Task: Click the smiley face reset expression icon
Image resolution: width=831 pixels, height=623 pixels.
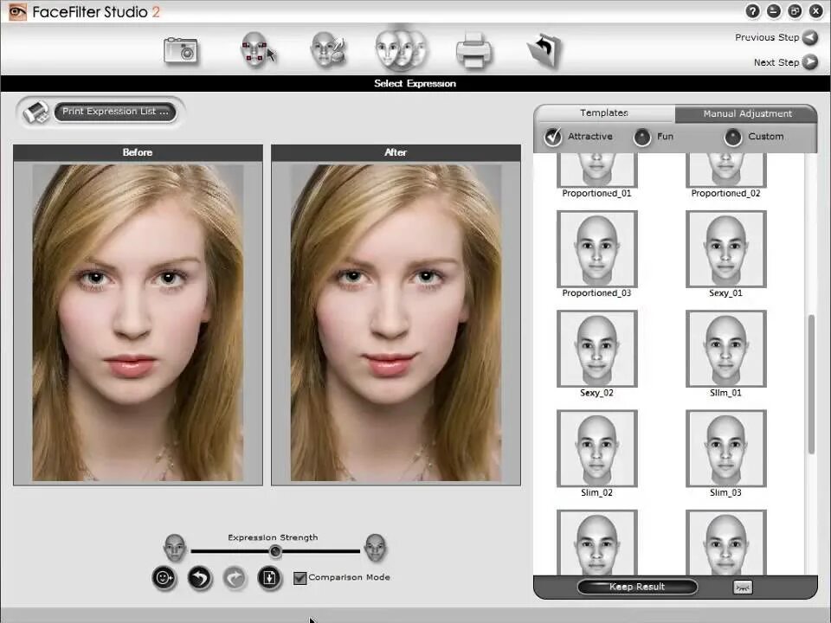Action: coord(164,578)
